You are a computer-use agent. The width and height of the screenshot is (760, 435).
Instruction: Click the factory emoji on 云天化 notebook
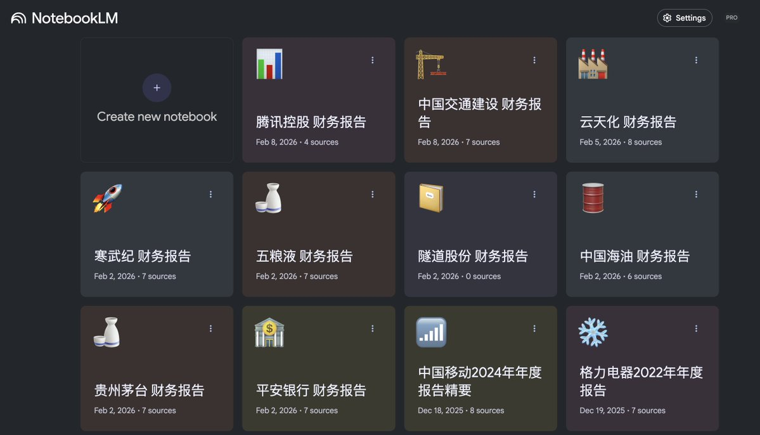pos(593,64)
